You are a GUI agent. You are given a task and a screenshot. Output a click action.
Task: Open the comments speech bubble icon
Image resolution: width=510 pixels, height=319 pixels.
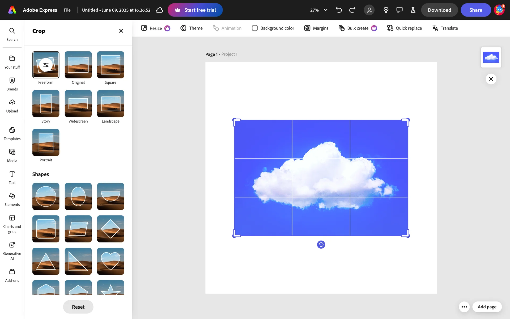[399, 10]
